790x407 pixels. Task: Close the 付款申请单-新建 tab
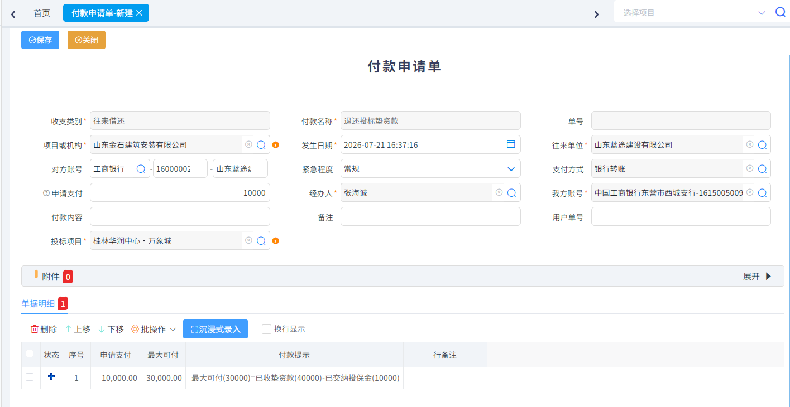(x=139, y=13)
